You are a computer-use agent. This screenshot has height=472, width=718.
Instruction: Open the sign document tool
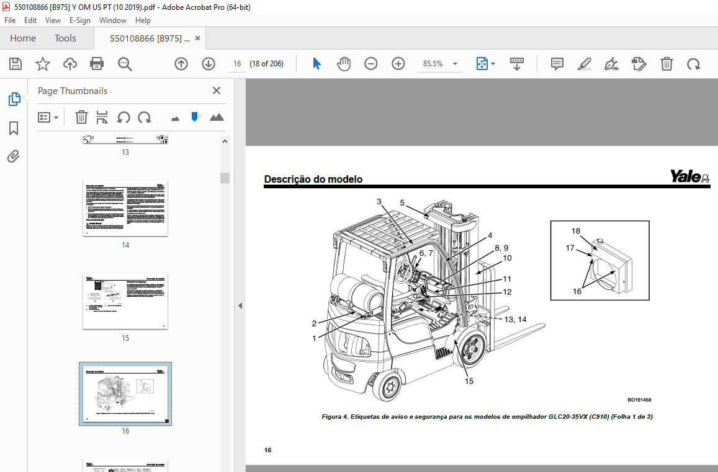(x=611, y=64)
